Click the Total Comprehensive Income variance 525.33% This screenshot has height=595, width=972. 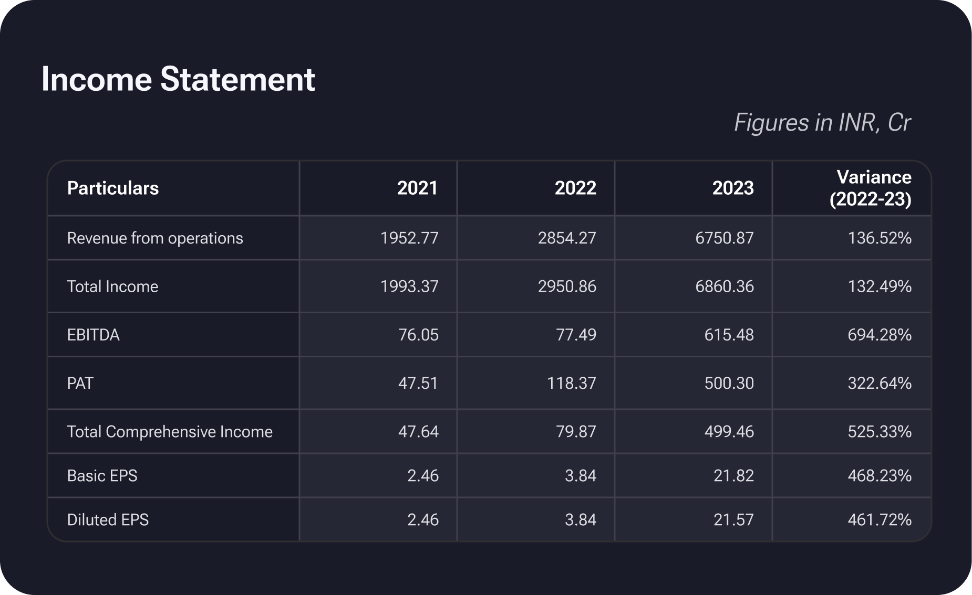pos(879,432)
